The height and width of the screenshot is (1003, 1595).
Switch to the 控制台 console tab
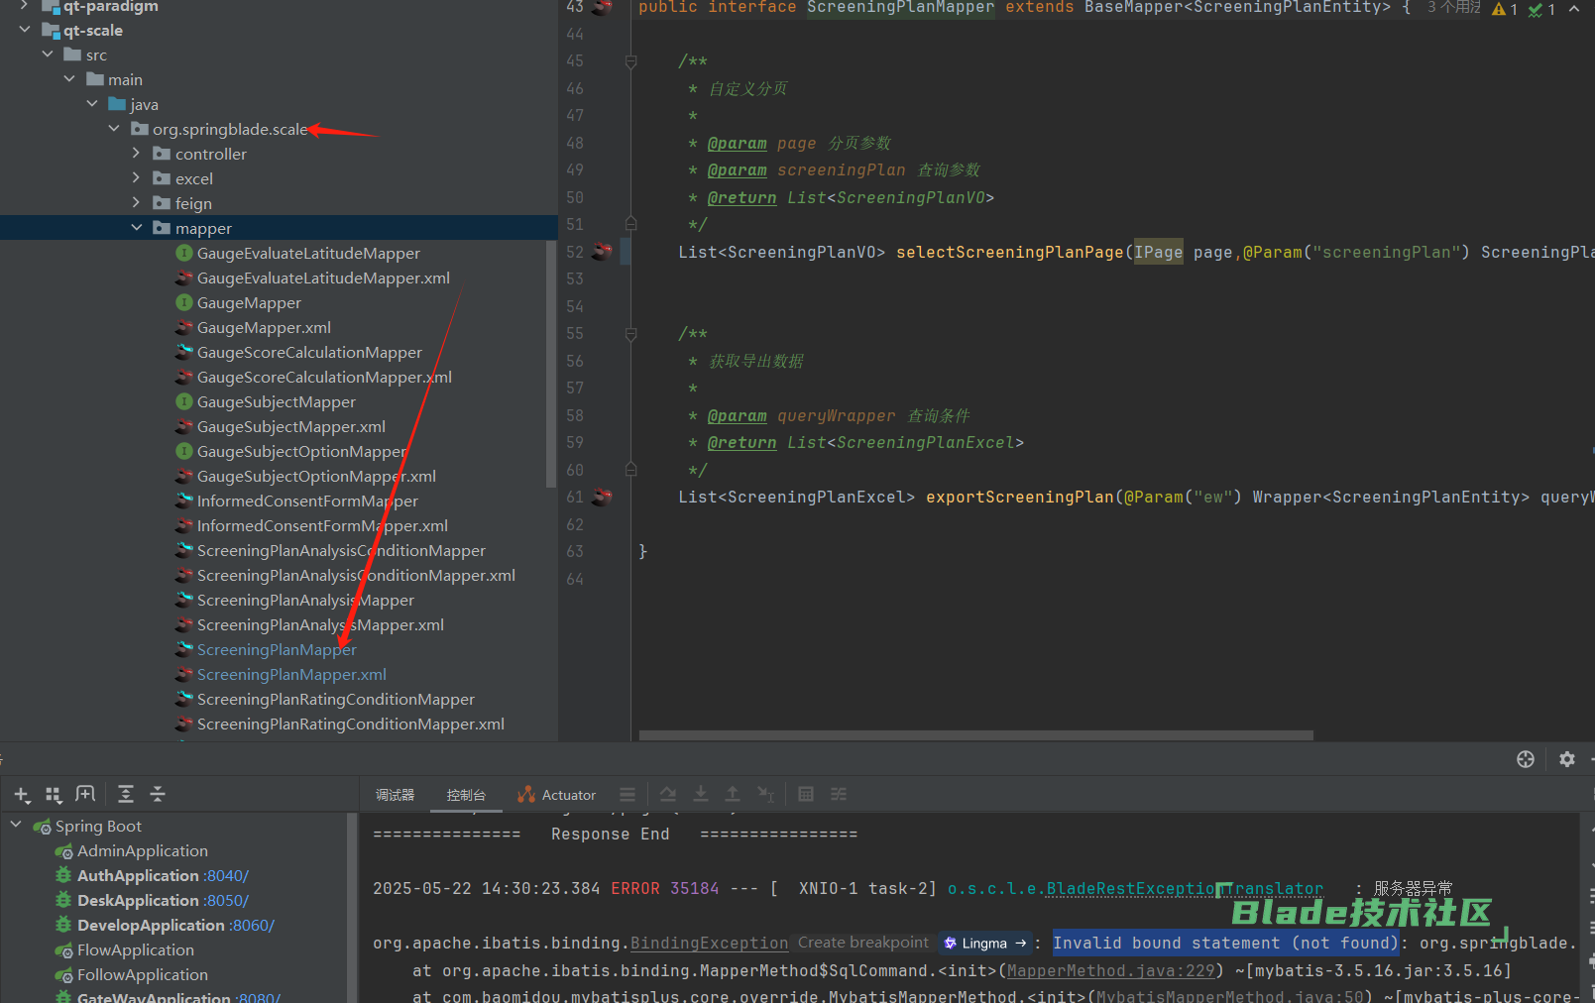tap(466, 795)
